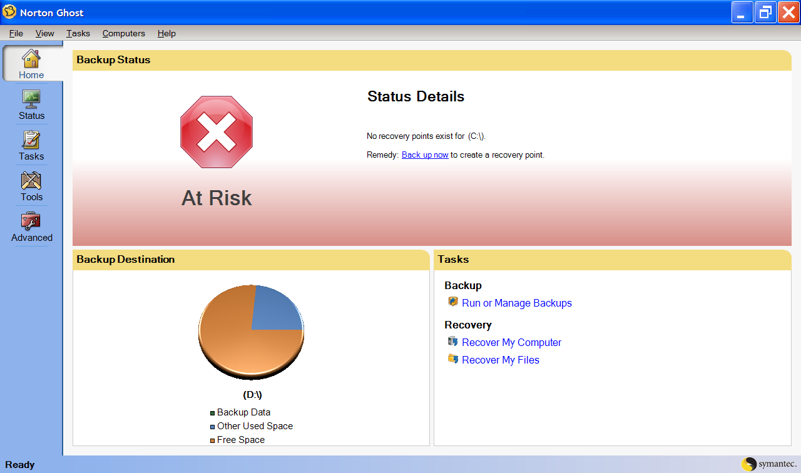Click the Ready status bar text
Viewport: 801px width, 473px height.
20,464
